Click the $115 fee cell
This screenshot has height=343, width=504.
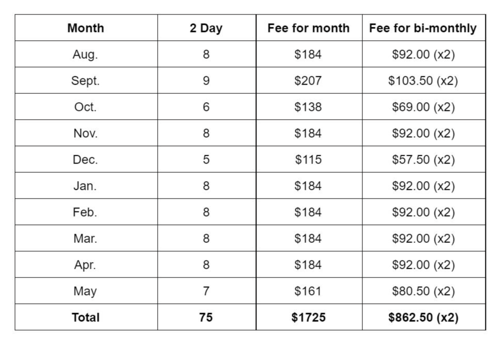(308, 159)
